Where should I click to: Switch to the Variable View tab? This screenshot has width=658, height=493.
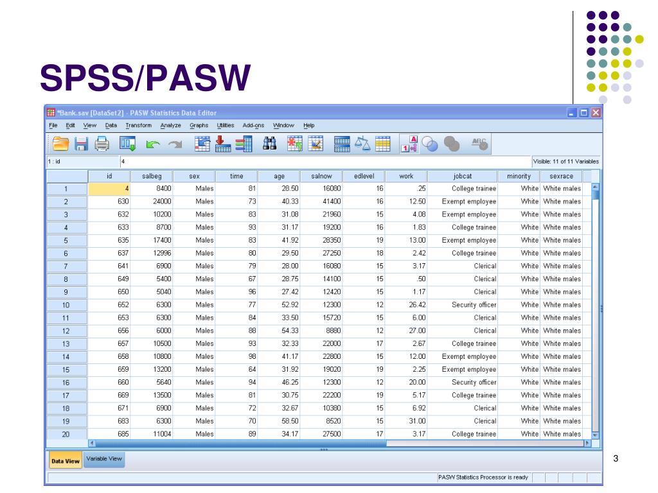[x=104, y=459]
